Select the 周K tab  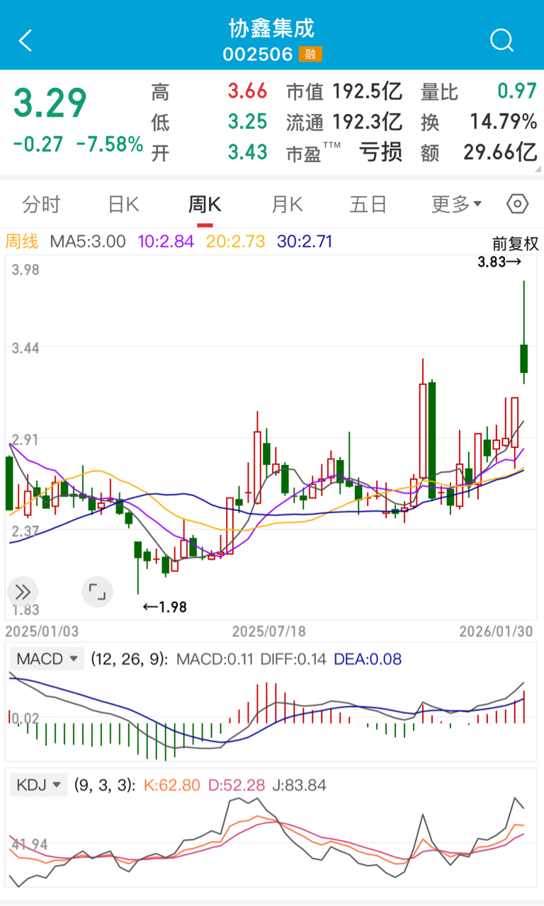pos(205,205)
